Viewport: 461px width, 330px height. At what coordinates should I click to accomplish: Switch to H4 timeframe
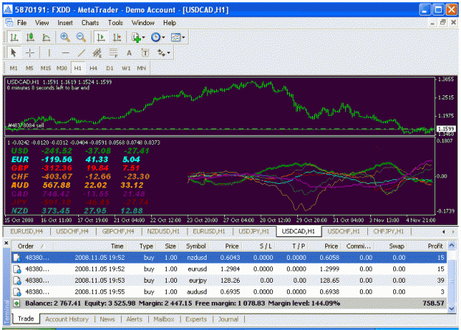click(x=94, y=69)
